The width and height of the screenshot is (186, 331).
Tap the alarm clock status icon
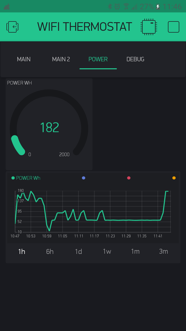coord(117,6)
